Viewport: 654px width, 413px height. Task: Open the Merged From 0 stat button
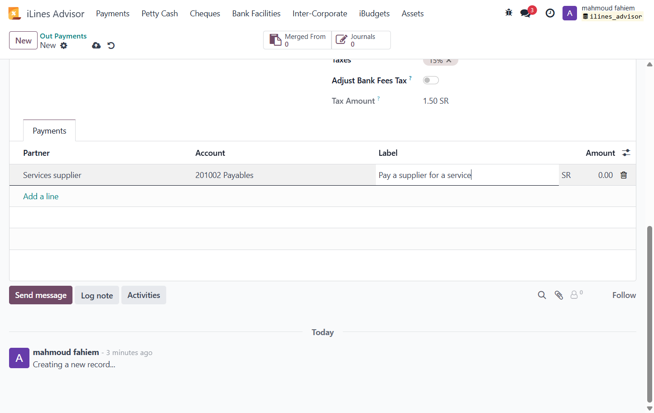(x=298, y=40)
